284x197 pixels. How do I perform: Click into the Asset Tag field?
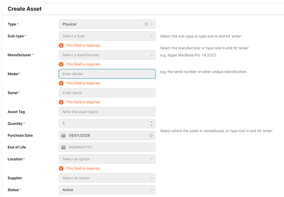107,112
